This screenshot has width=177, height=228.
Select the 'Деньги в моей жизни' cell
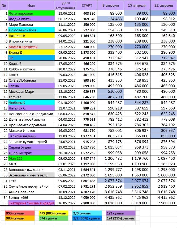tap(31, 119)
